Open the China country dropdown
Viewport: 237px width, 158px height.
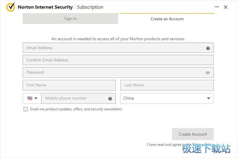coord(161,98)
